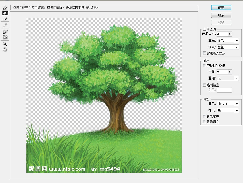The image size is (243, 183).
Task: Select the Fill (paint bucket) tool
Action: point(5,13)
